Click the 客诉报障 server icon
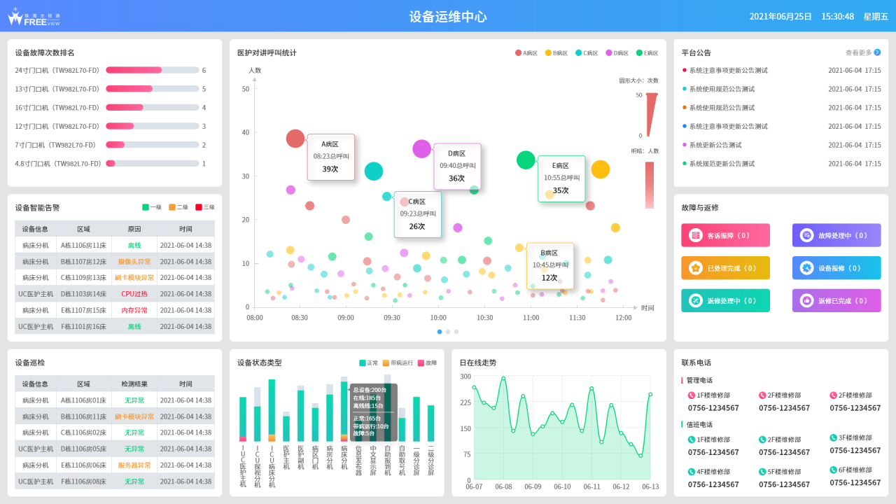 pos(696,236)
